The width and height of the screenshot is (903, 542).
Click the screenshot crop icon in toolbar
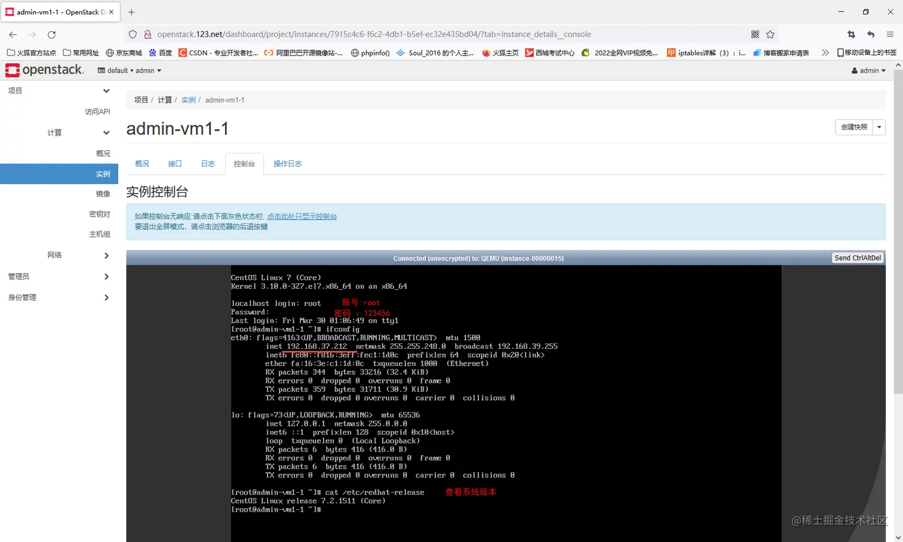pyautogui.click(x=852, y=35)
